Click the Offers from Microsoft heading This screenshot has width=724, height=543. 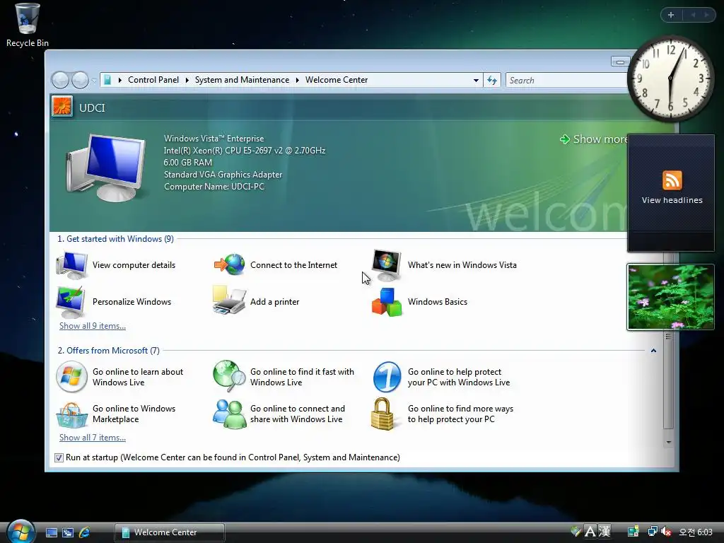(108, 351)
